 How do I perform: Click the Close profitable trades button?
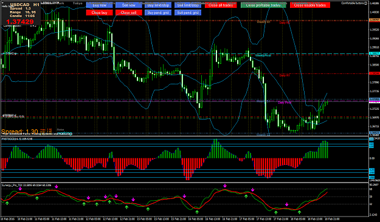[263, 5]
